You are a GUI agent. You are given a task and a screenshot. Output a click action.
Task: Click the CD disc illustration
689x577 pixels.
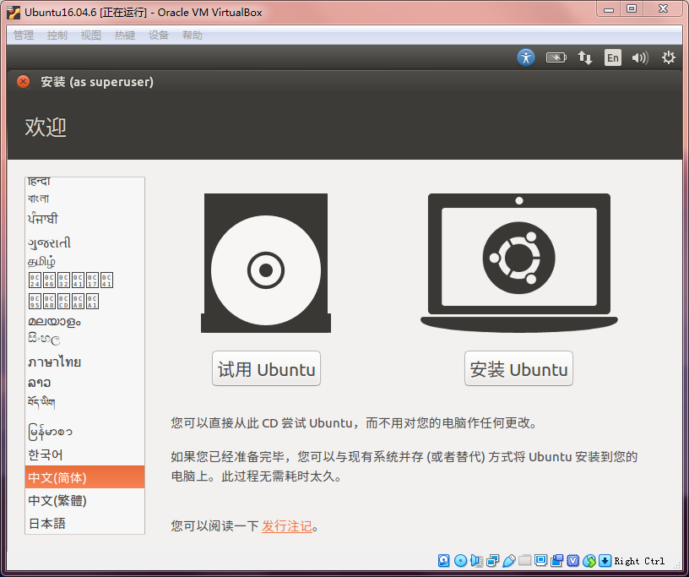266,263
